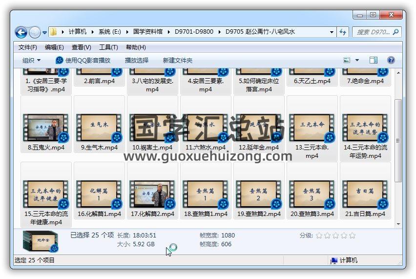Open the 组织 dropdown menu
The height and width of the screenshot is (279, 416).
(31, 61)
